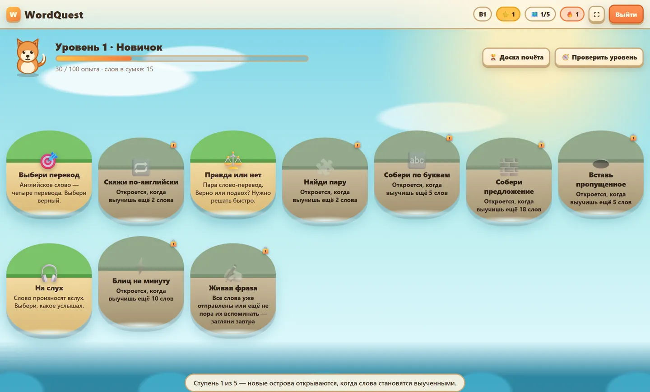
Task: Click the trophy icon in Доска почёта
Action: tap(493, 57)
